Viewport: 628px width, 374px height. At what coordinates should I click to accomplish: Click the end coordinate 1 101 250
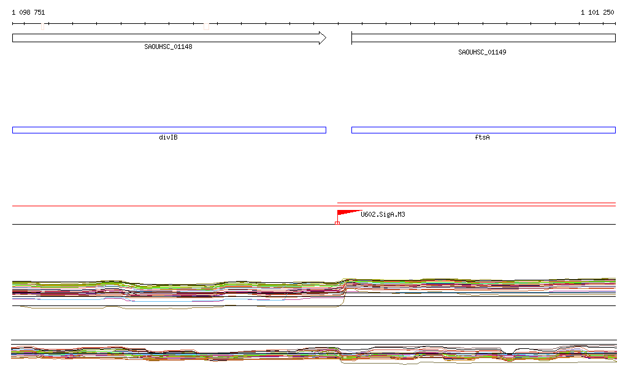pos(597,12)
